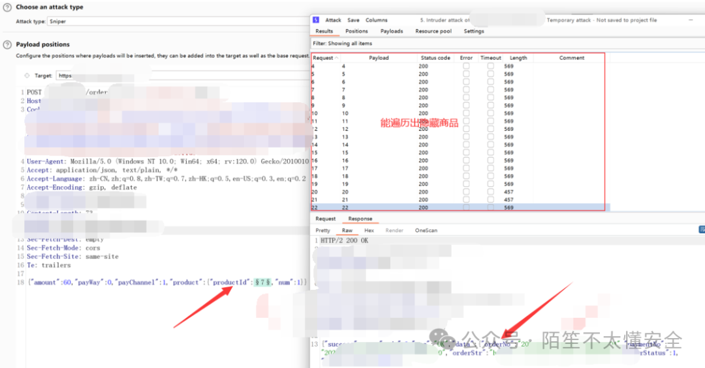Click the User-Agent header line
Screen dimensions: 705x368
pyautogui.click(x=167, y=161)
